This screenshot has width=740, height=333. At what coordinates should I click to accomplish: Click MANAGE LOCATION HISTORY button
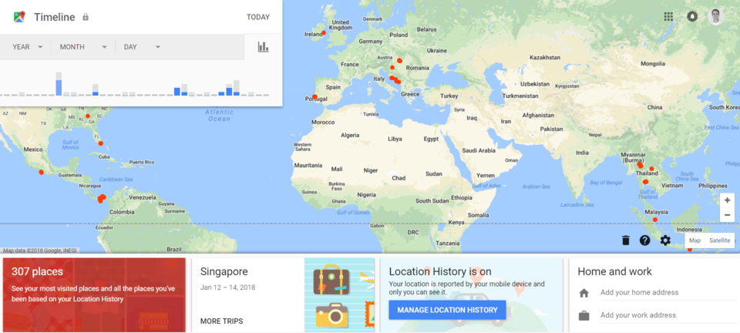(447, 310)
